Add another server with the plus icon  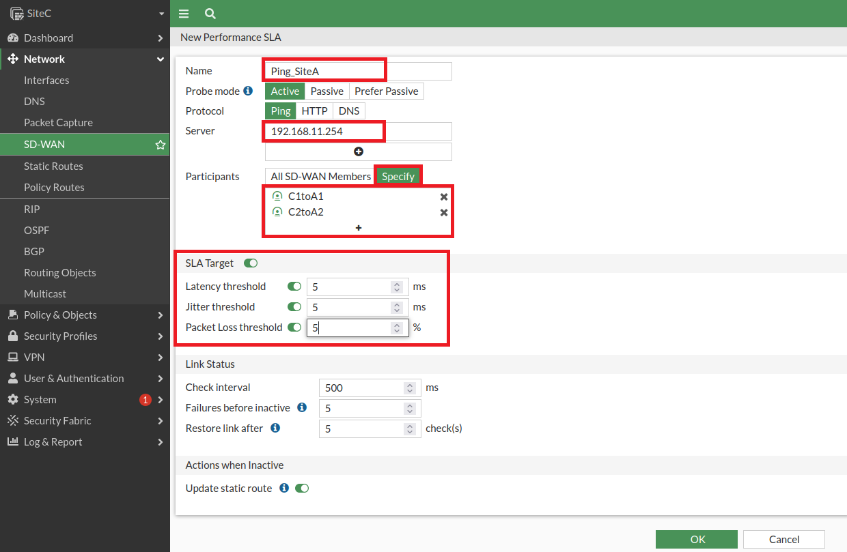(x=359, y=151)
